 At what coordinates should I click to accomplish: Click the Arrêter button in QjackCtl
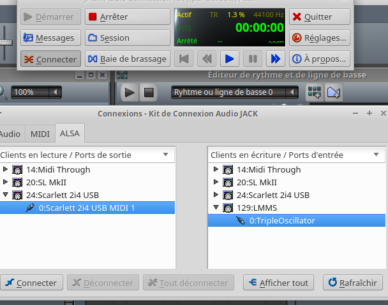pyautogui.click(x=128, y=17)
